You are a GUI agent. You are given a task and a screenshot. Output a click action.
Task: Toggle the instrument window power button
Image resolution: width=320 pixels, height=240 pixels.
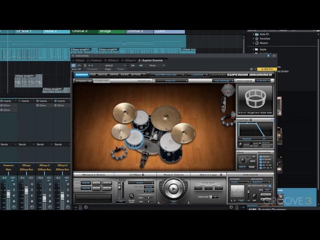(x=73, y=65)
